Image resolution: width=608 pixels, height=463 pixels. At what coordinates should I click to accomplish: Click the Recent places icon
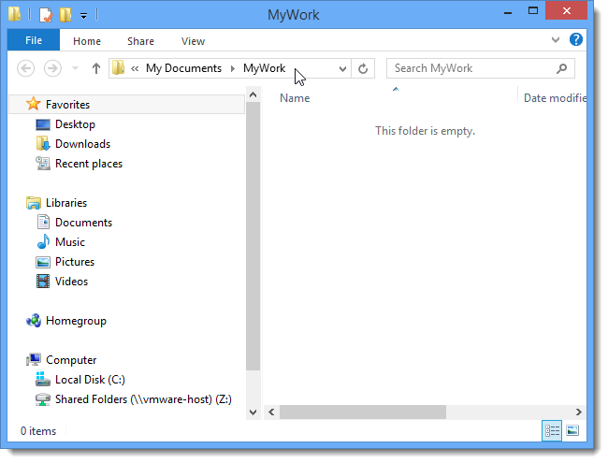pyautogui.click(x=43, y=164)
